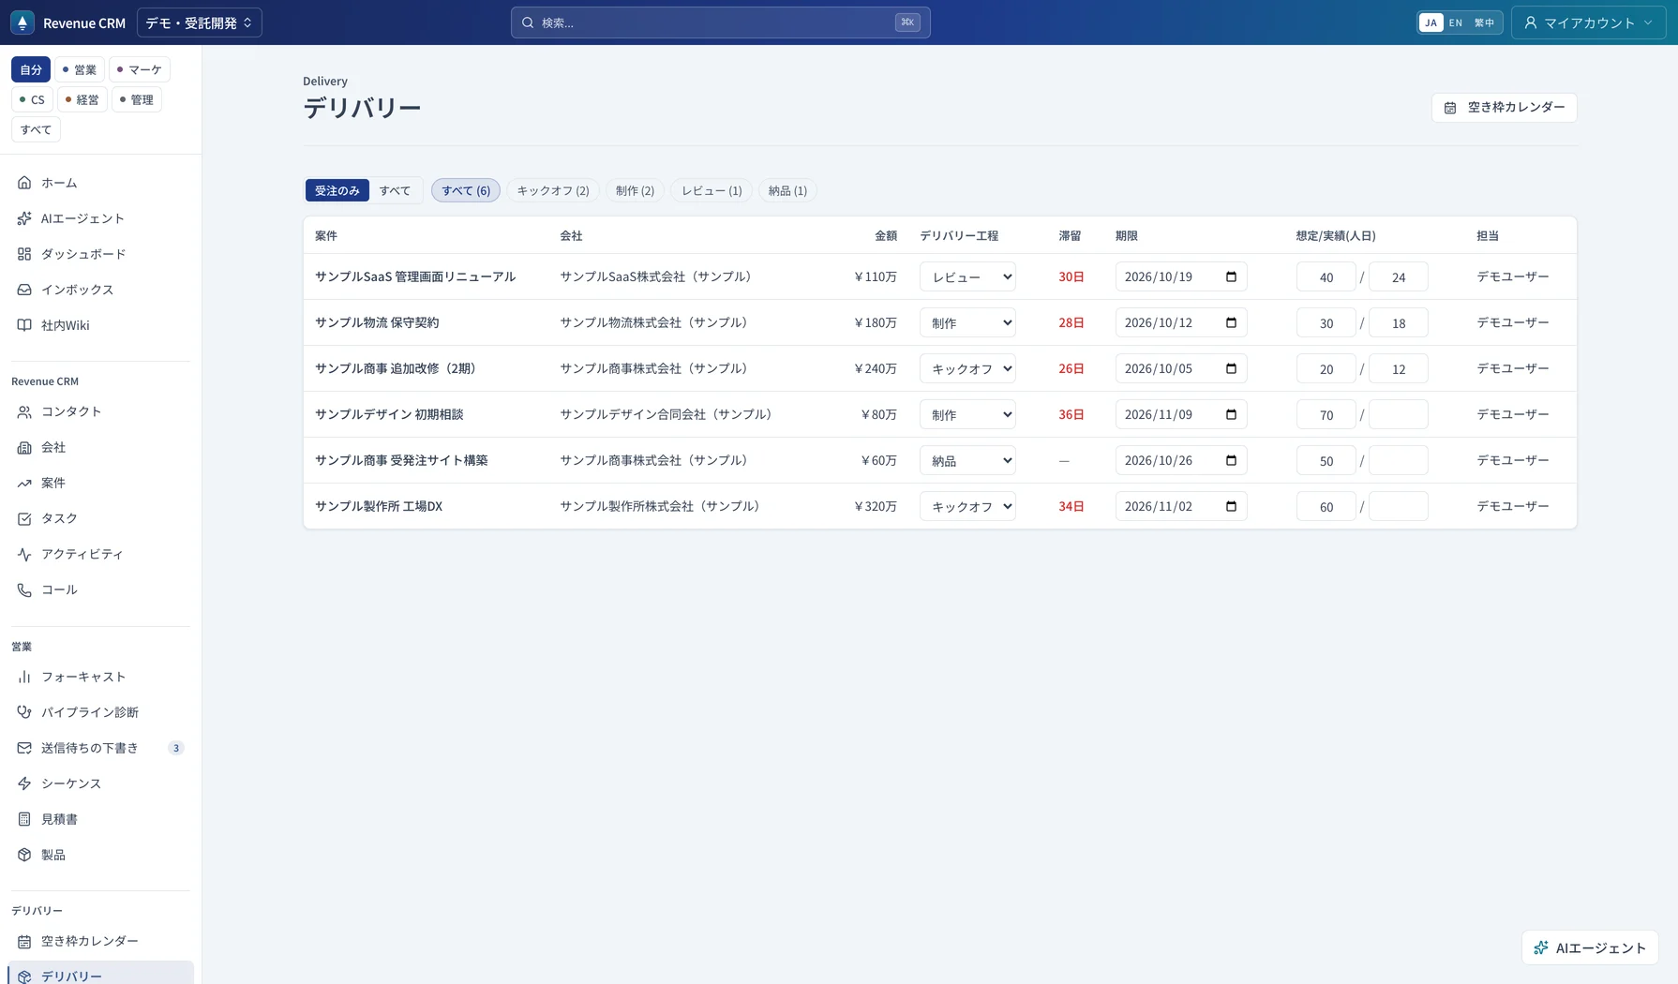Click actual man-days field for サンプル商事 受発注サイト構築
This screenshot has height=984, width=1678.
[1398, 460]
